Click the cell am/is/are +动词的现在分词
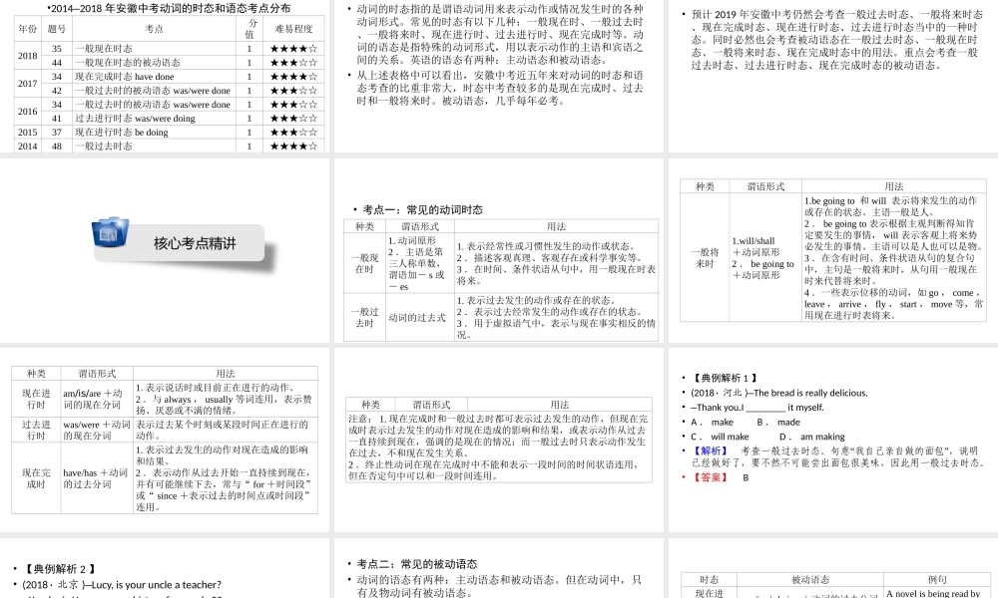The image size is (998, 598). pyautogui.click(x=96, y=399)
